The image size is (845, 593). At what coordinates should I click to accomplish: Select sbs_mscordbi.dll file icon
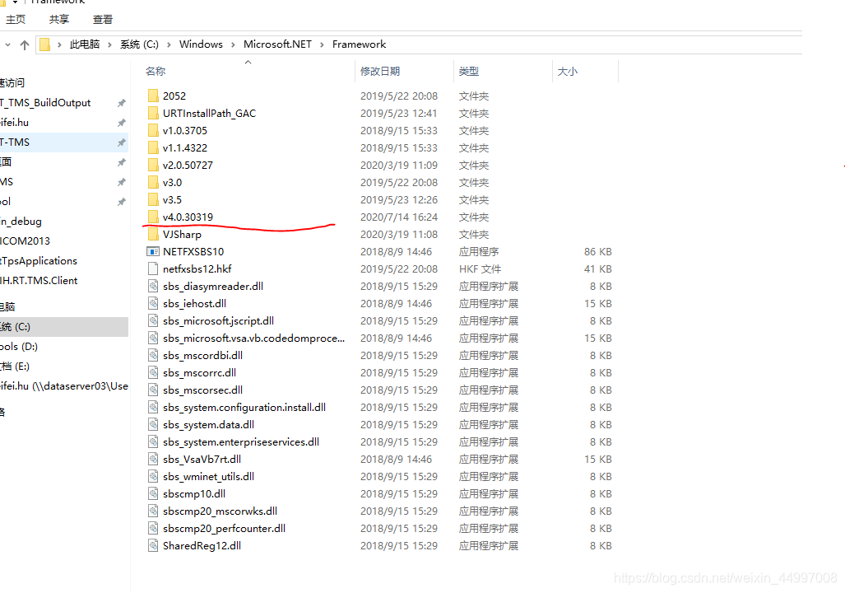[x=153, y=355]
